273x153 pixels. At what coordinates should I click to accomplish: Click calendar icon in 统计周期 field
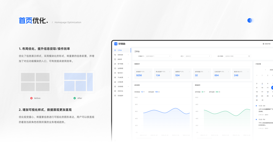(x=249, y=56)
